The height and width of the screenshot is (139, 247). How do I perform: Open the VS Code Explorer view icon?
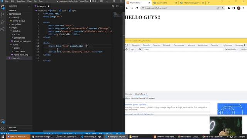[x=3, y=7]
